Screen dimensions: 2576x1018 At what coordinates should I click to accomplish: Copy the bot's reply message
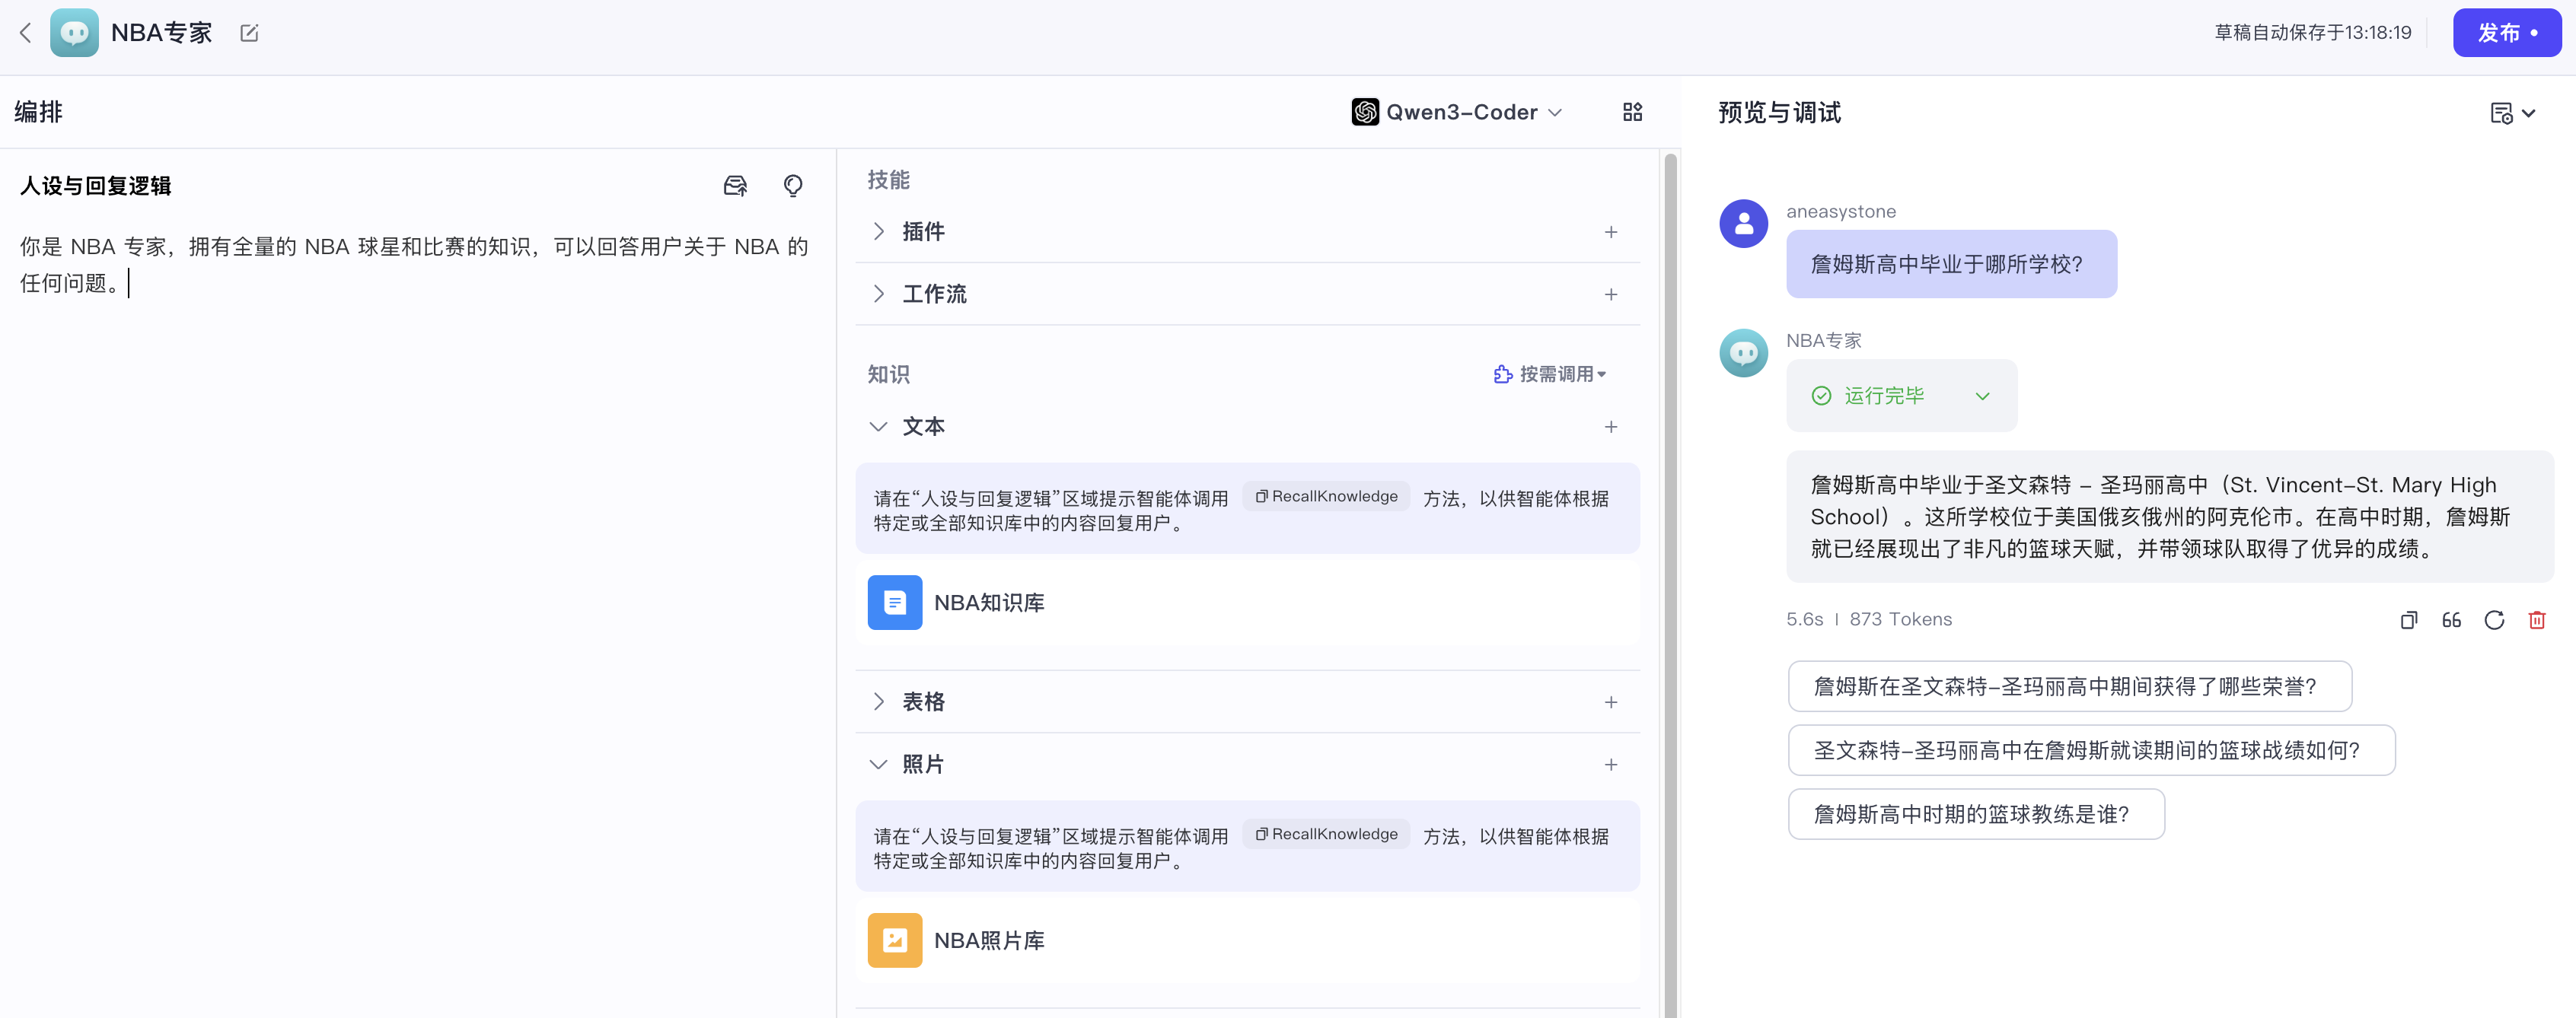coord(2409,620)
